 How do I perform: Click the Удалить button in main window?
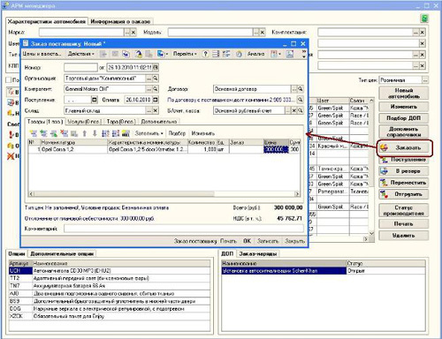(x=403, y=236)
